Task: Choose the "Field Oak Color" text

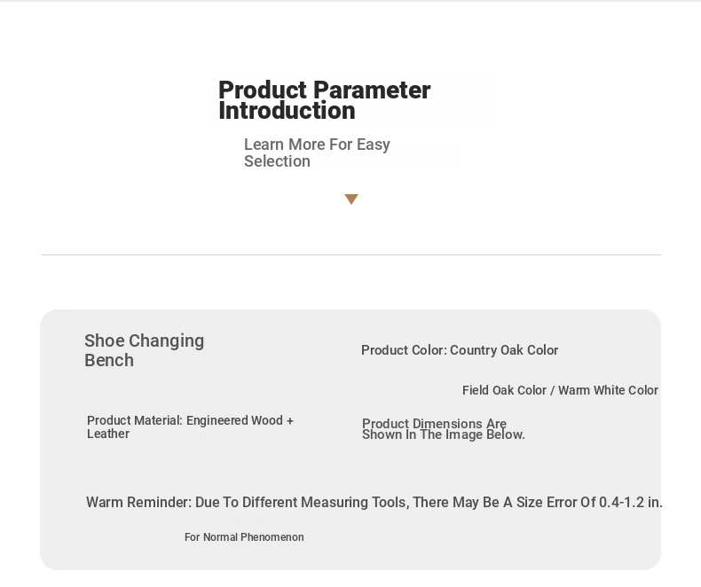Action: pos(504,390)
